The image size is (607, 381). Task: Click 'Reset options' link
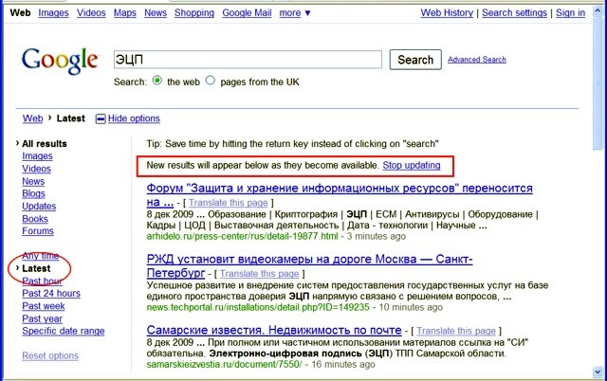[x=50, y=355]
